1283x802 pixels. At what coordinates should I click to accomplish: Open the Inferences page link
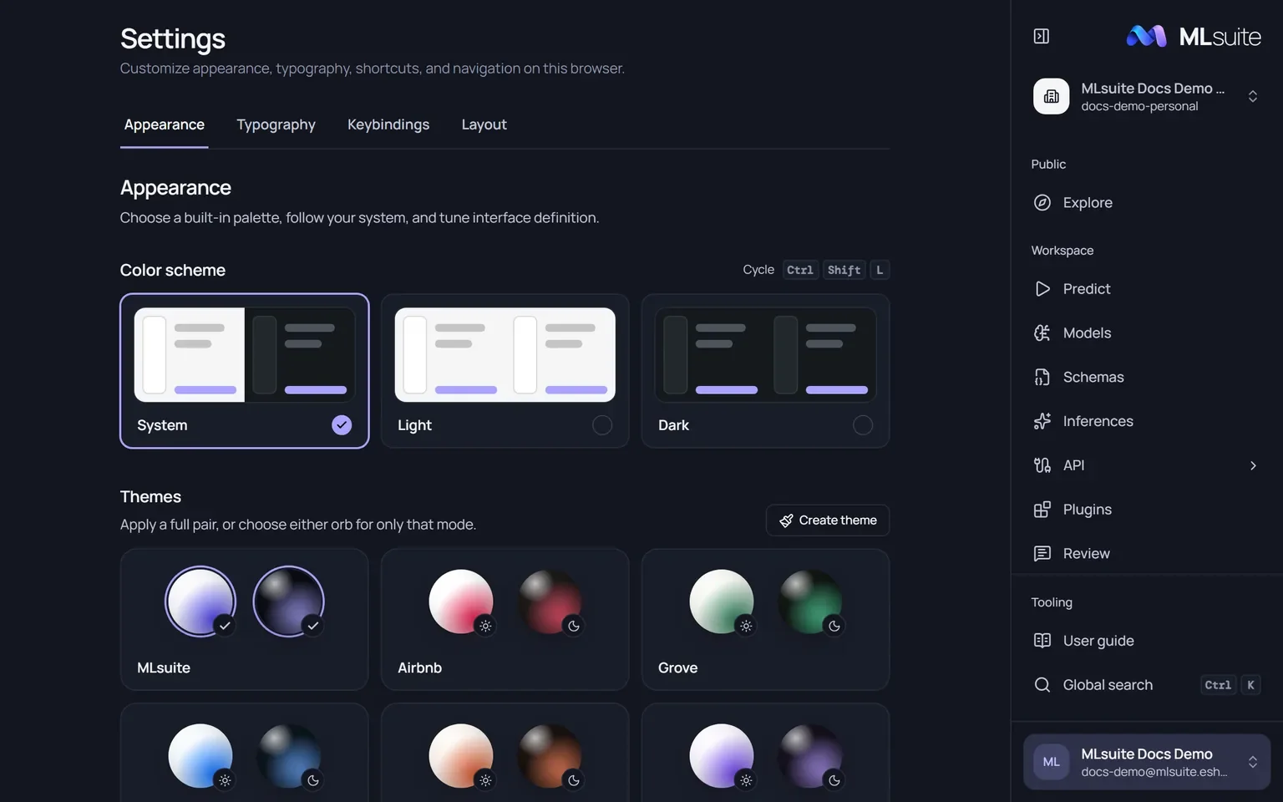pyautogui.click(x=1098, y=421)
